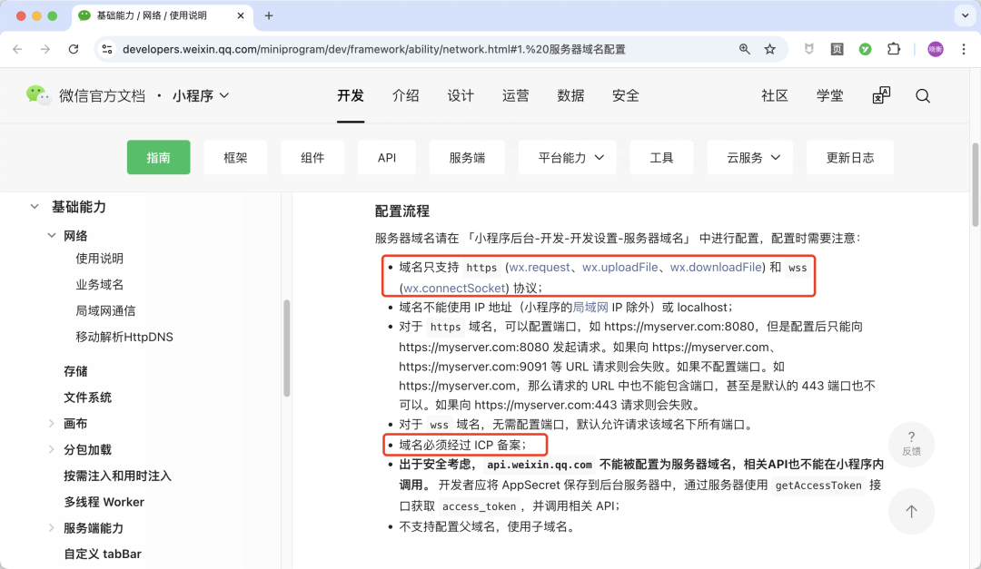Open the 社区 link in the header
Viewport: 981px width, 569px height.
click(775, 95)
